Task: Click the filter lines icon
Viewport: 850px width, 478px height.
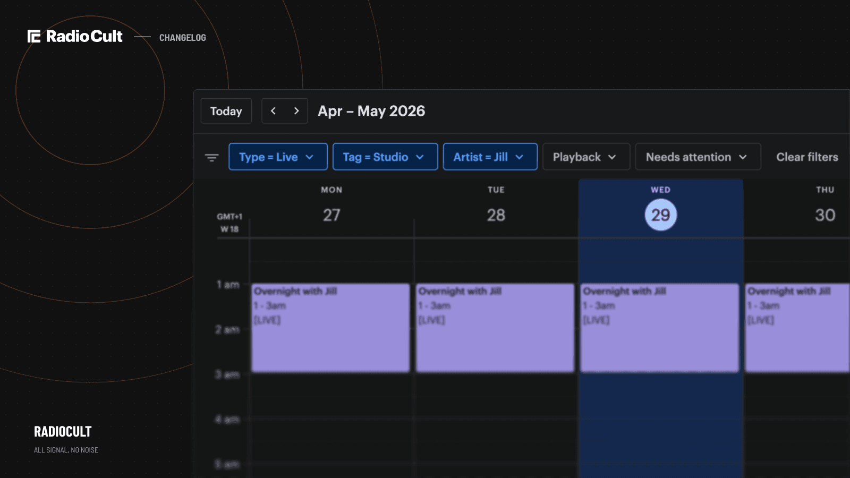Action: pos(211,157)
